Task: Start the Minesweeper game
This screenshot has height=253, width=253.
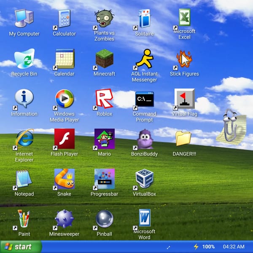Action: (65, 219)
